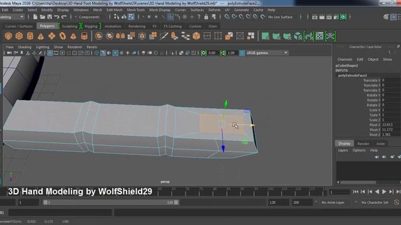The height and width of the screenshot is (225, 401).
Task: Click the Translate X value field
Action: click(391, 81)
